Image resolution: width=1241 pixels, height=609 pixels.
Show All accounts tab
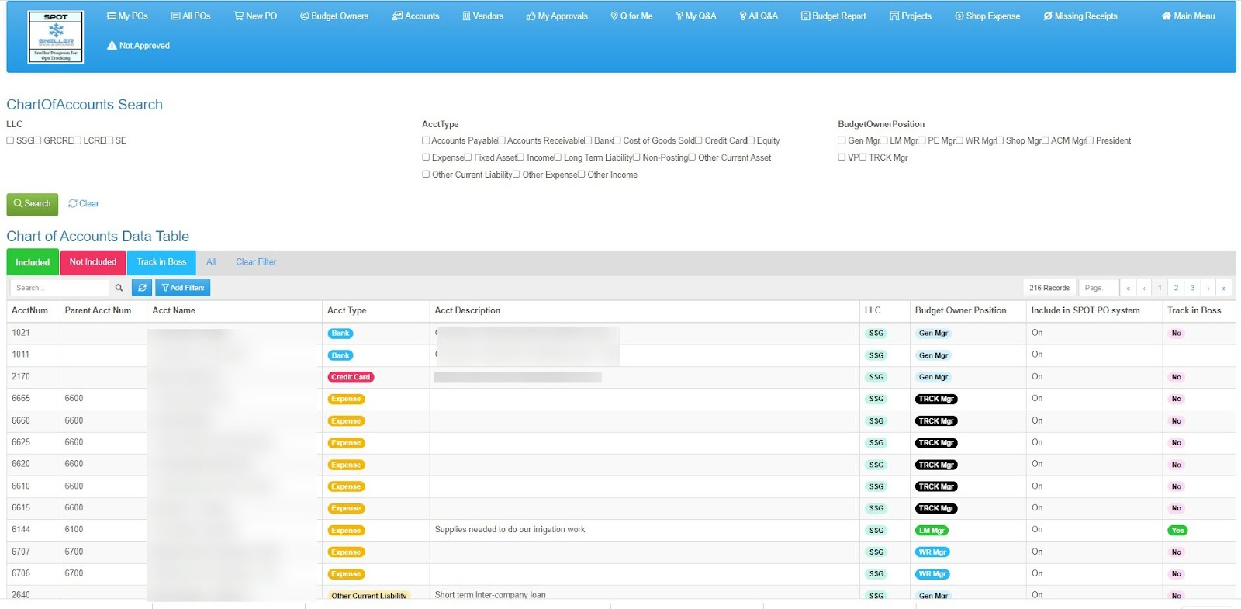pos(211,262)
